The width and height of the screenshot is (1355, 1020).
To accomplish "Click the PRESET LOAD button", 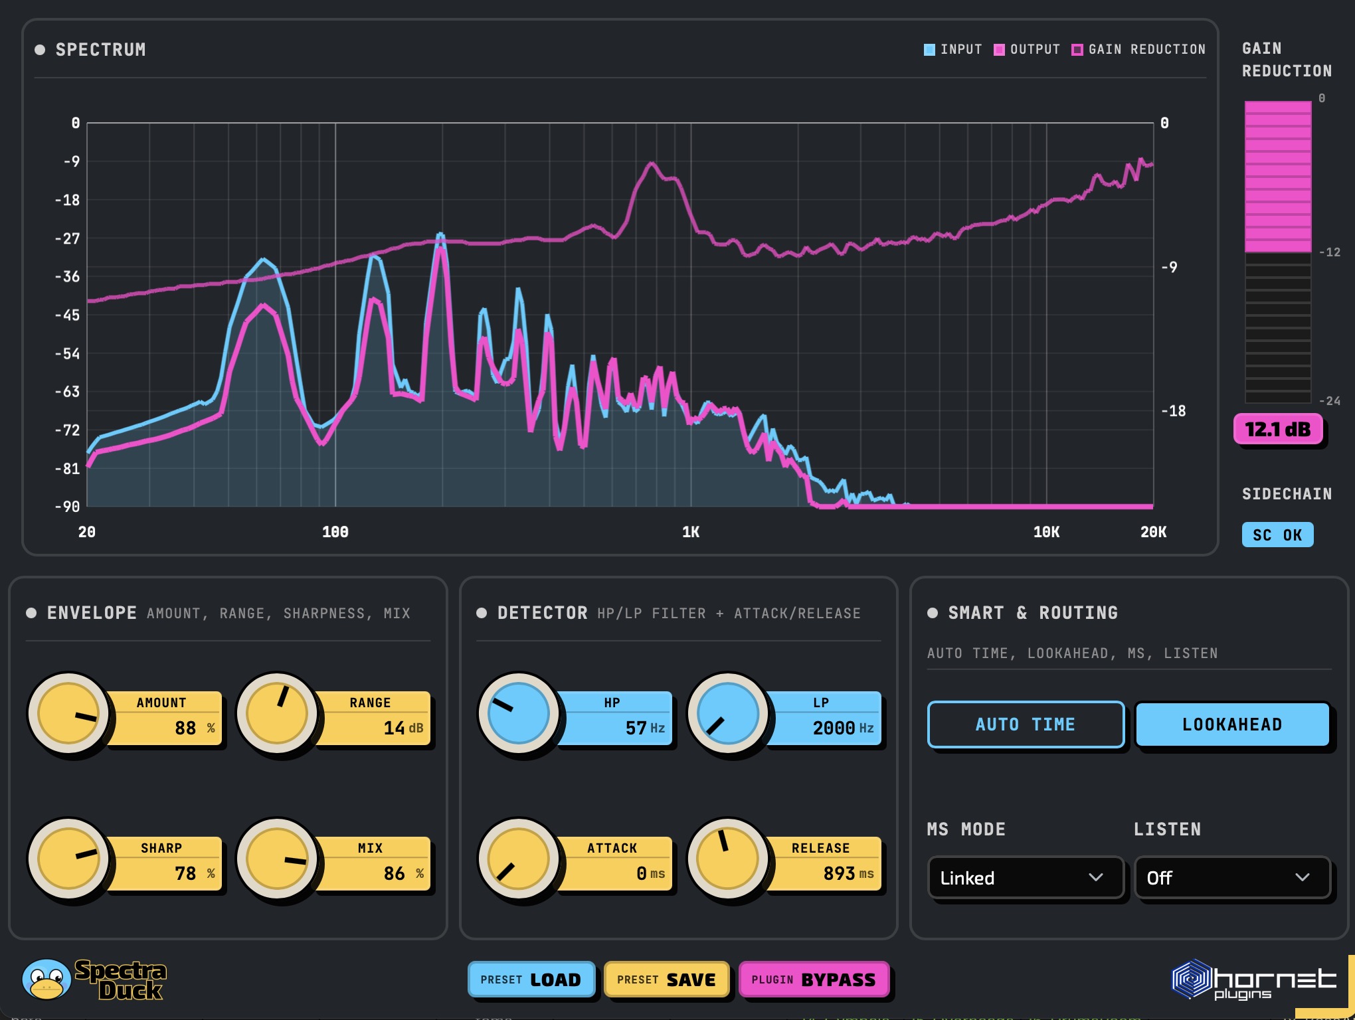I will 531,979.
